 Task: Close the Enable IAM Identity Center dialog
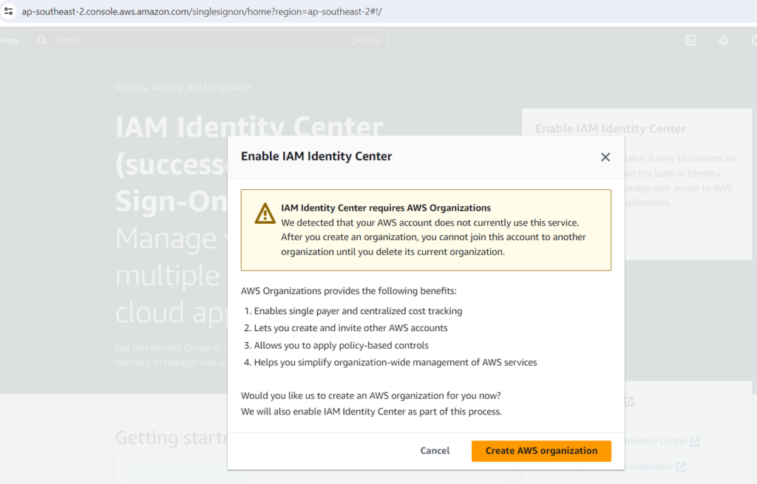click(605, 157)
